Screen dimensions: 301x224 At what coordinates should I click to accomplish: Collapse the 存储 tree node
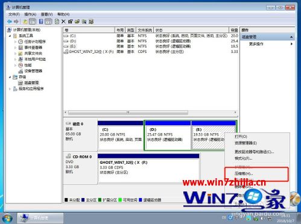10,77
